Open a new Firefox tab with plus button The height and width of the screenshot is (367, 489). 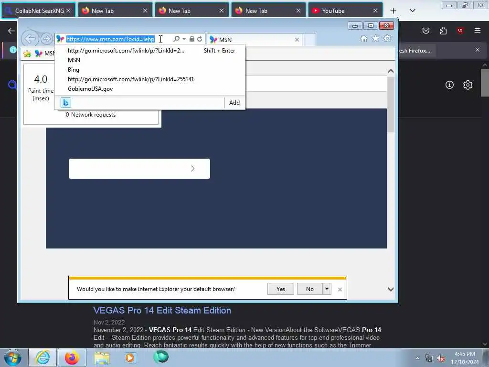(x=393, y=11)
